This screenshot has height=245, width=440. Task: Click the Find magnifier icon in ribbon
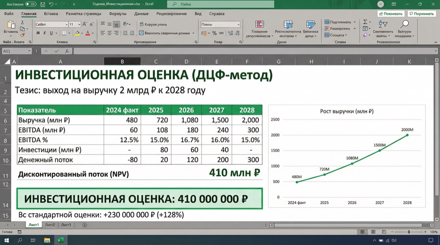pos(404,24)
